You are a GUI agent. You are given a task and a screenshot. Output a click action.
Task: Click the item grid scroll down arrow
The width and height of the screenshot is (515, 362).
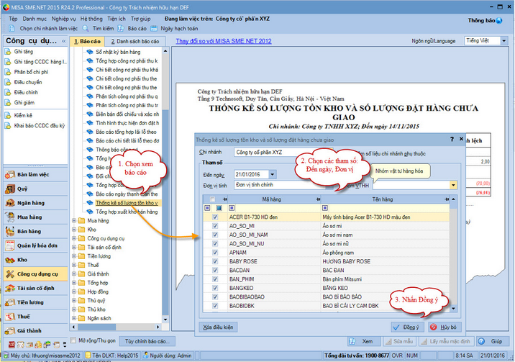(453, 309)
